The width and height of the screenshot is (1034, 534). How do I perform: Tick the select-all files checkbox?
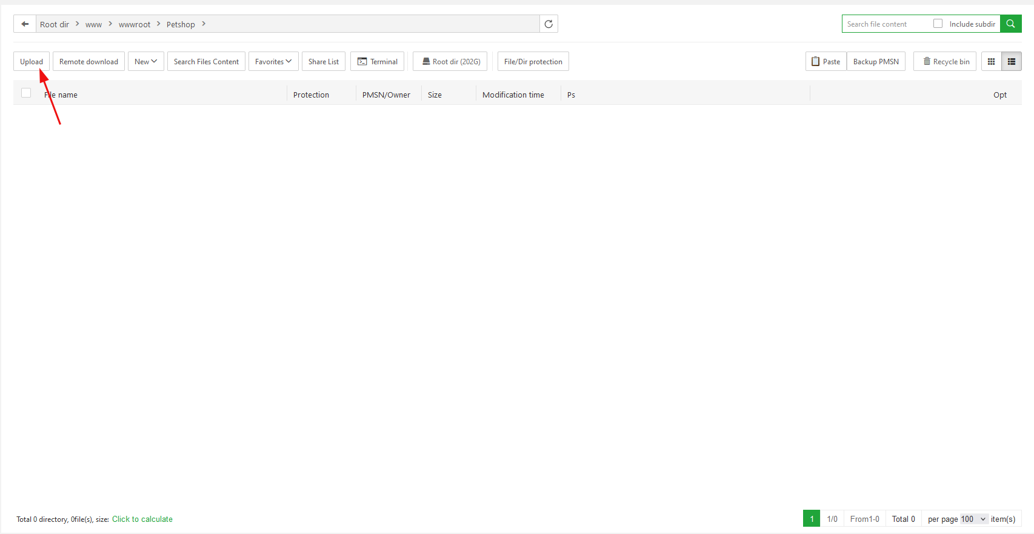coord(26,93)
